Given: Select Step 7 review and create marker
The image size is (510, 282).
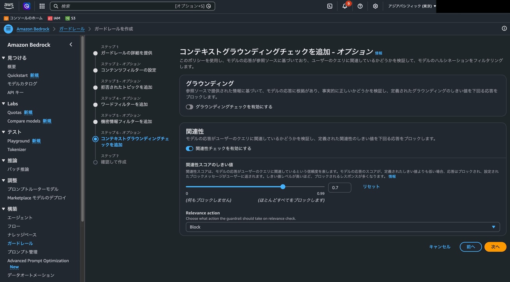Looking at the screenshot, I should (95, 162).
